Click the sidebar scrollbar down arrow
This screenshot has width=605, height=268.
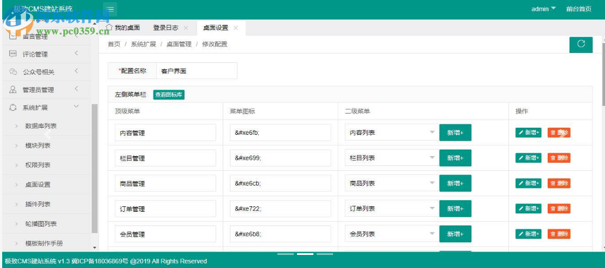coord(95,248)
